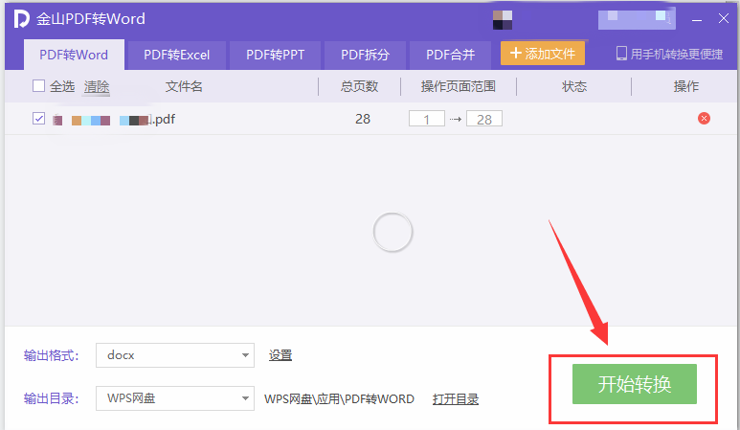Click the 操作 column header
Screen dimensions: 740x430
pos(685,86)
